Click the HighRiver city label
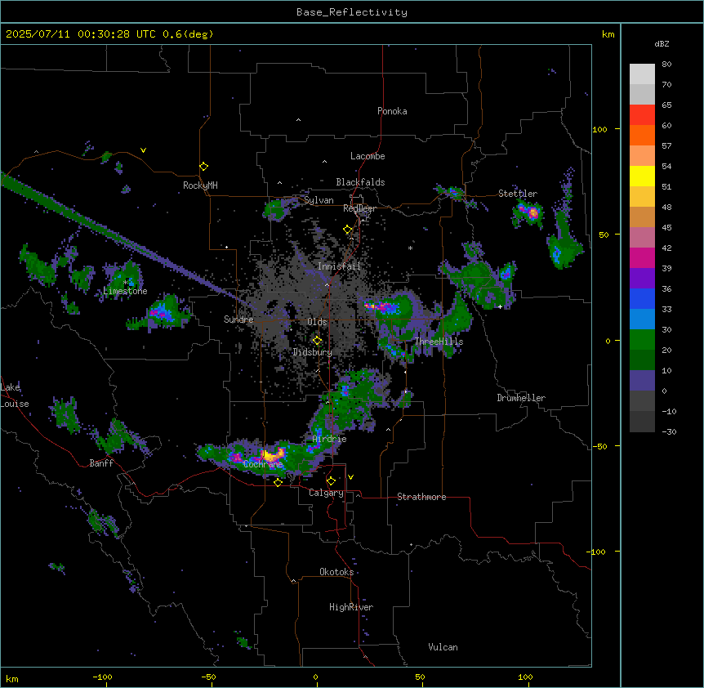Viewport: 704px width, 688px height. pyautogui.click(x=351, y=607)
